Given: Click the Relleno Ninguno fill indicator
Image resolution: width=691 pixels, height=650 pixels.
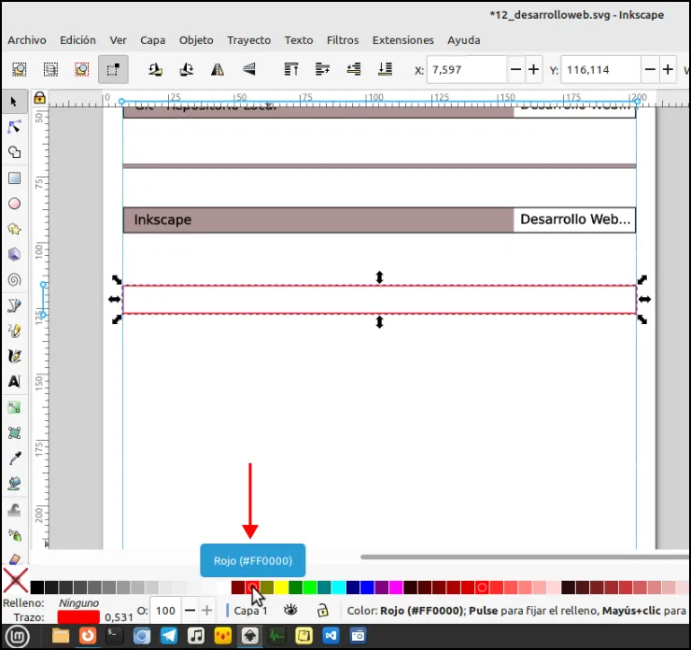Looking at the screenshot, I should (x=78, y=603).
